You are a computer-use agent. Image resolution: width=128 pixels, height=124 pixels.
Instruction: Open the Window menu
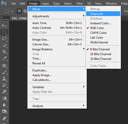tap(111, 4)
